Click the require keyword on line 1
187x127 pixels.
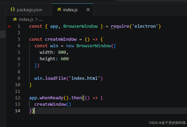tap(120, 26)
